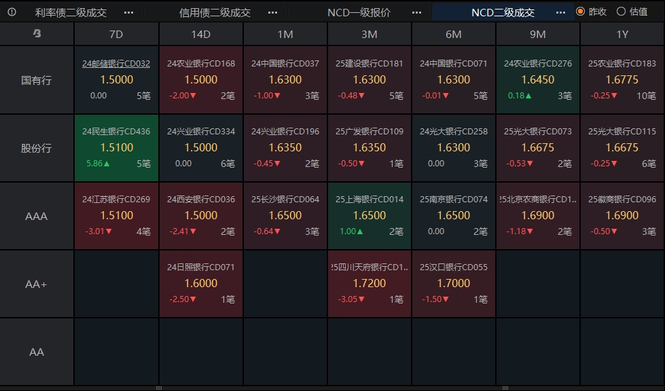Click the 1.6775 yield value
The image size is (665, 391).
click(x=622, y=79)
